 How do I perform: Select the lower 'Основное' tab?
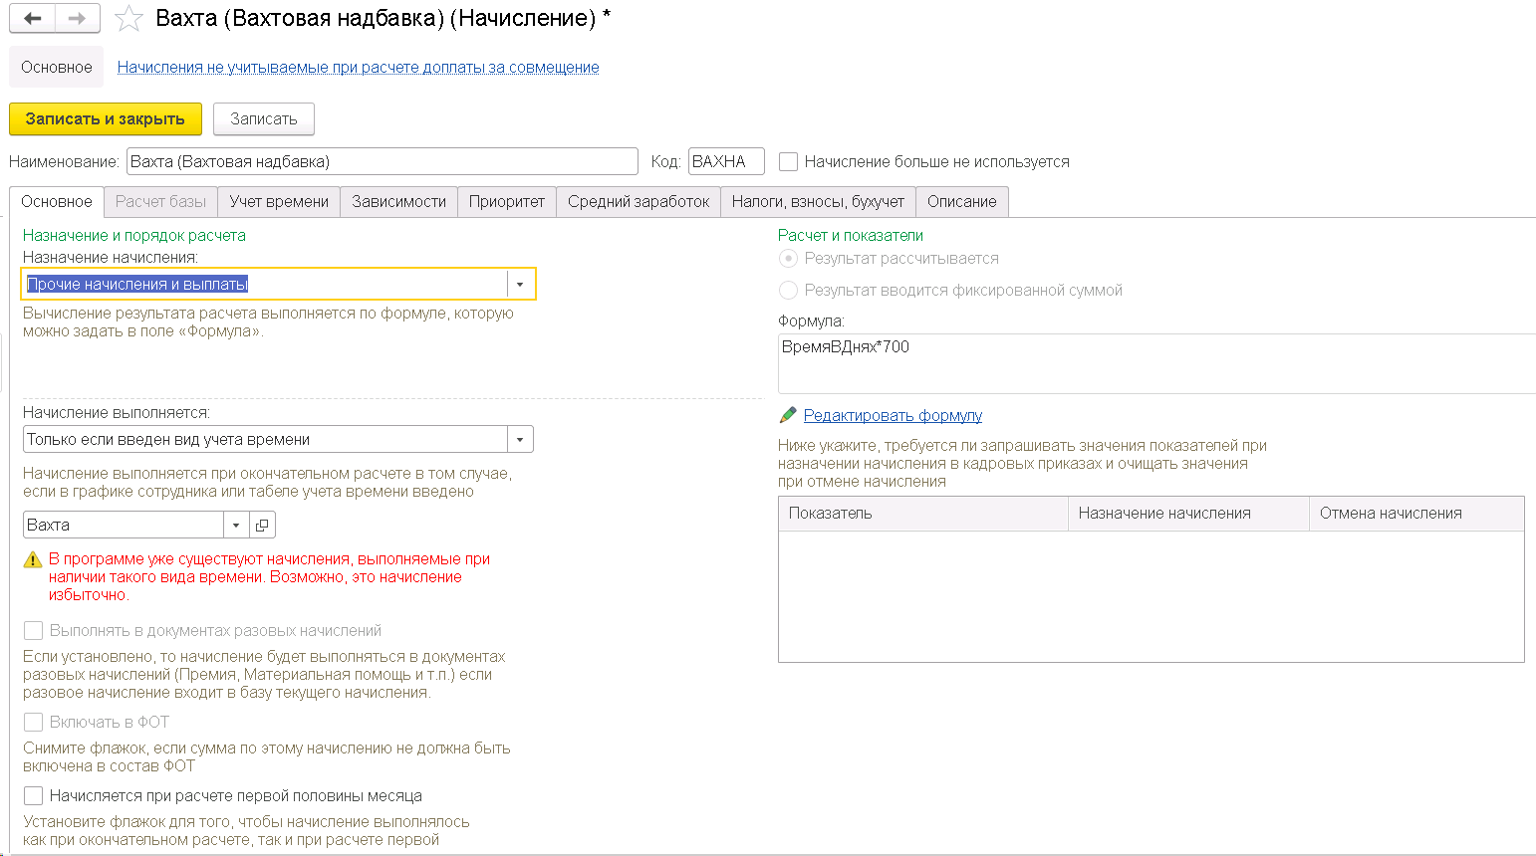[x=57, y=201]
